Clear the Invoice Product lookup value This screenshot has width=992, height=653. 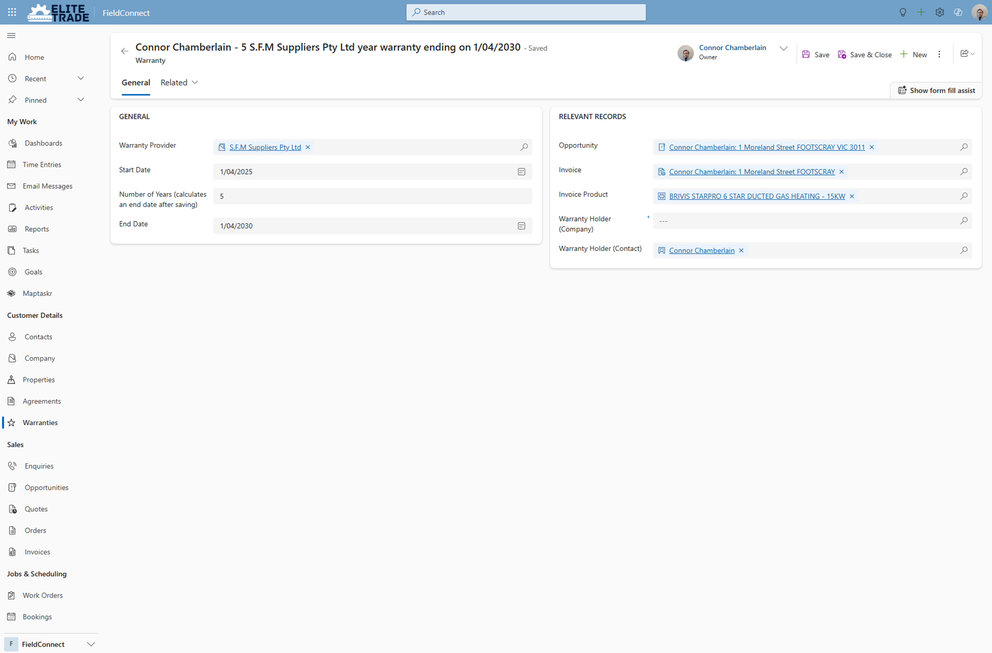pos(852,196)
